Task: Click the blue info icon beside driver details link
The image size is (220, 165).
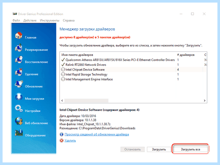Action: click(x=62, y=134)
